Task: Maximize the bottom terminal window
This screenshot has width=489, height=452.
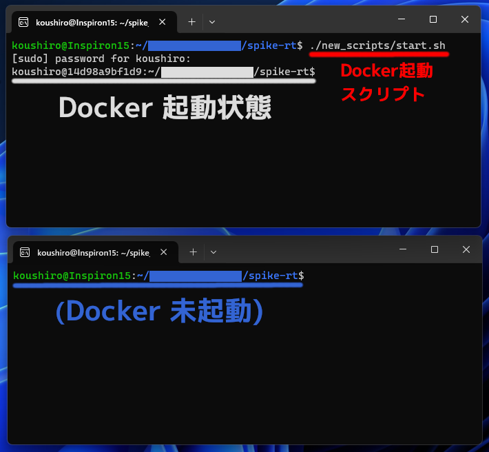Action: pos(434,249)
